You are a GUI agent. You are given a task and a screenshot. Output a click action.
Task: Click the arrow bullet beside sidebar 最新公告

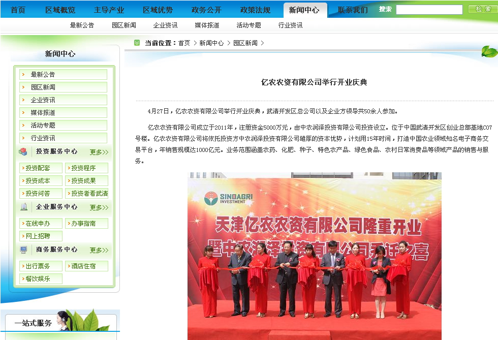pos(23,74)
